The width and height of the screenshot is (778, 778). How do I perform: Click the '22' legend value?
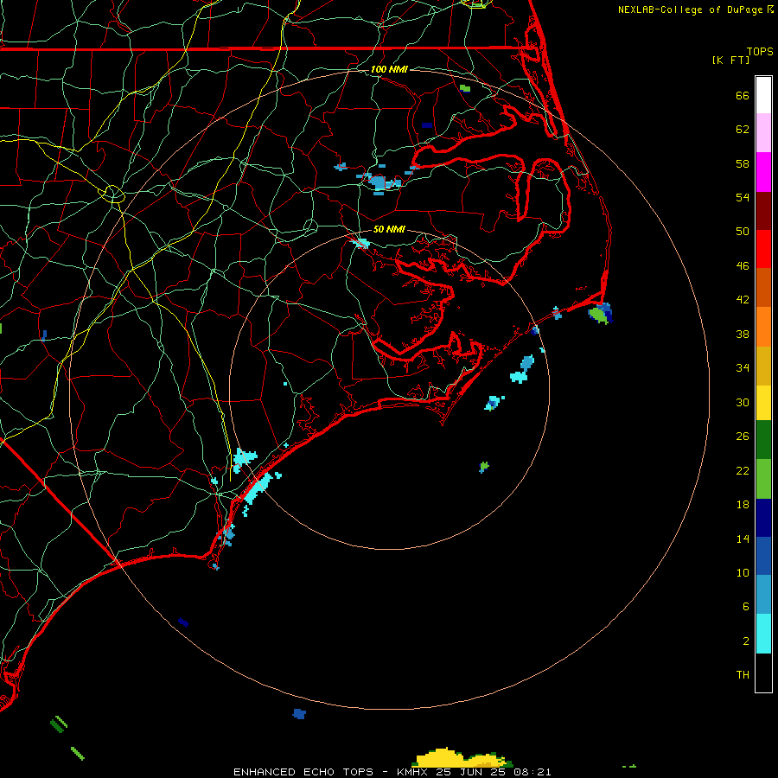[x=743, y=470]
